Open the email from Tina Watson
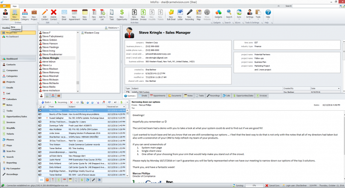This screenshot has height=188, width=345. tap(82, 145)
